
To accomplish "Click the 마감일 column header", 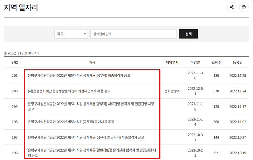I will tap(195, 62).
